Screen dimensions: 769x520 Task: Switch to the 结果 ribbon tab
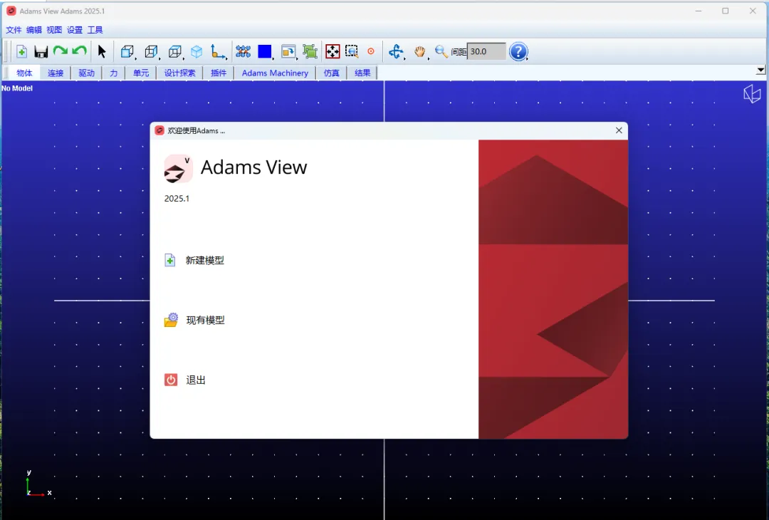362,73
